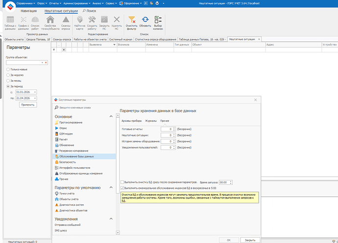The image size is (338, 243).
Task: Click the Очистить фильтр funnel icon
Action: [x=131, y=20]
